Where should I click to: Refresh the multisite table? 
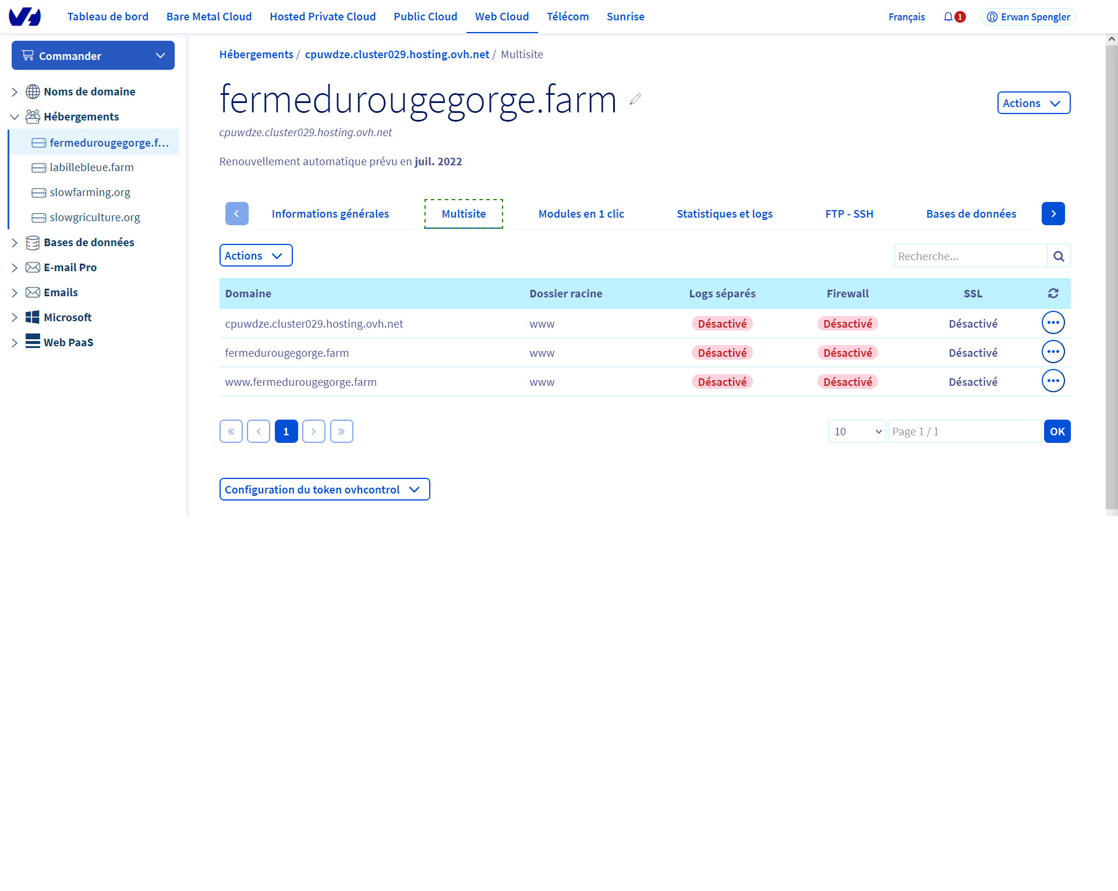[1053, 293]
